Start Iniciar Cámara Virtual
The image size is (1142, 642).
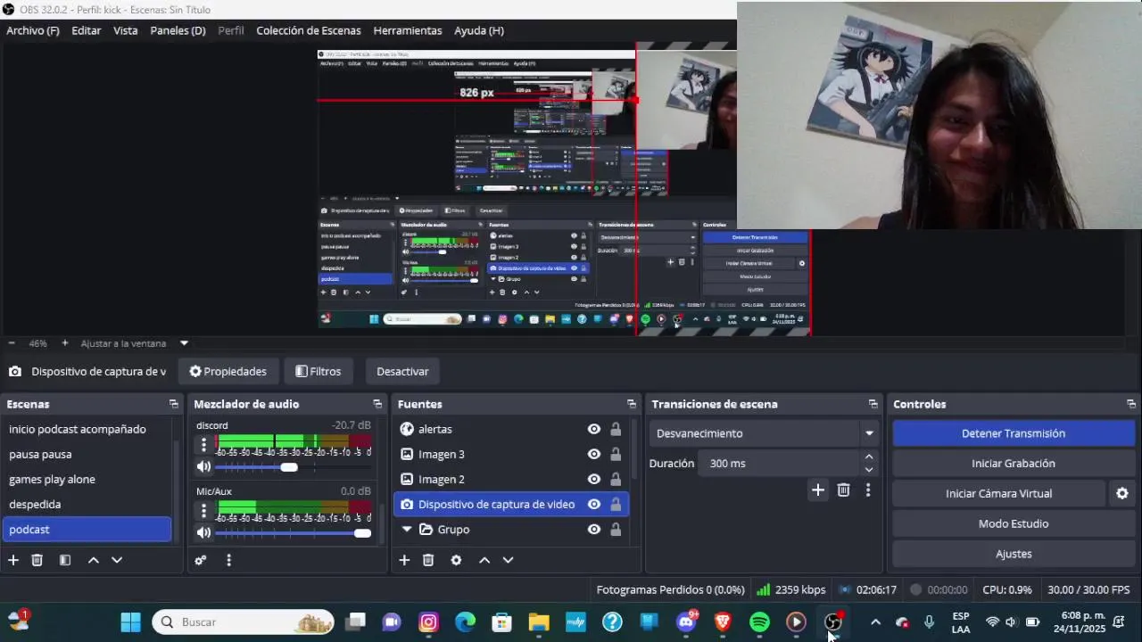click(x=999, y=493)
